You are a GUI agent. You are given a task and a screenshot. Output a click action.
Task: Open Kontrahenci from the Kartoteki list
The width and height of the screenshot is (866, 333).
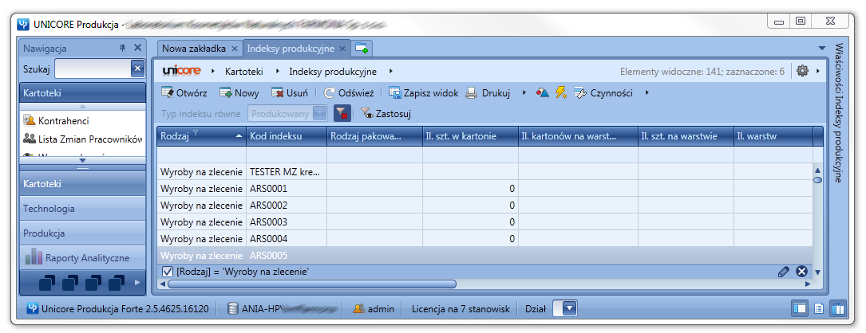point(63,120)
